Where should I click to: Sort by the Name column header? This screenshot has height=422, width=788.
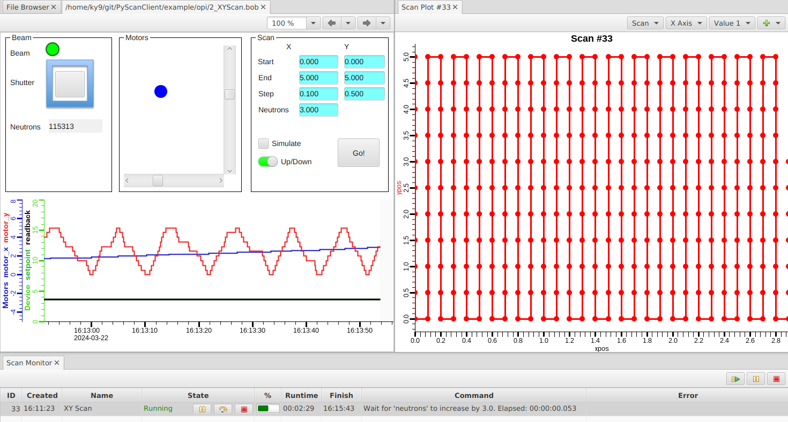(102, 395)
